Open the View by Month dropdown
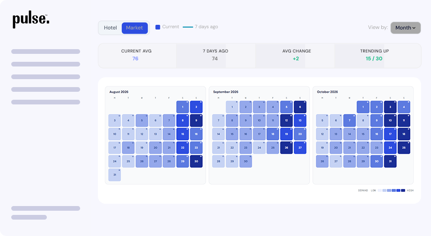Image resolution: width=431 pixels, height=236 pixels. [405, 28]
